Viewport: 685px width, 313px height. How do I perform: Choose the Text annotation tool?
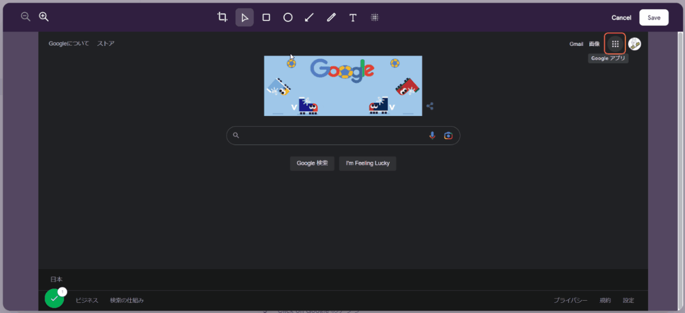click(353, 18)
